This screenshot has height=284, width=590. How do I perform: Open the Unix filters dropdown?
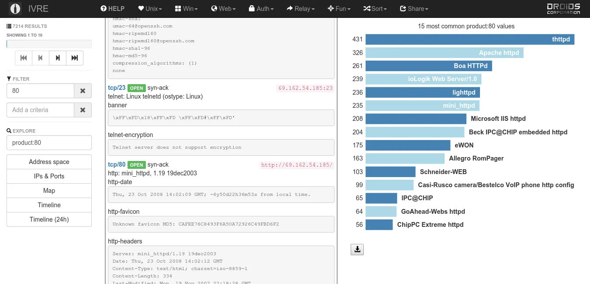pyautogui.click(x=150, y=8)
